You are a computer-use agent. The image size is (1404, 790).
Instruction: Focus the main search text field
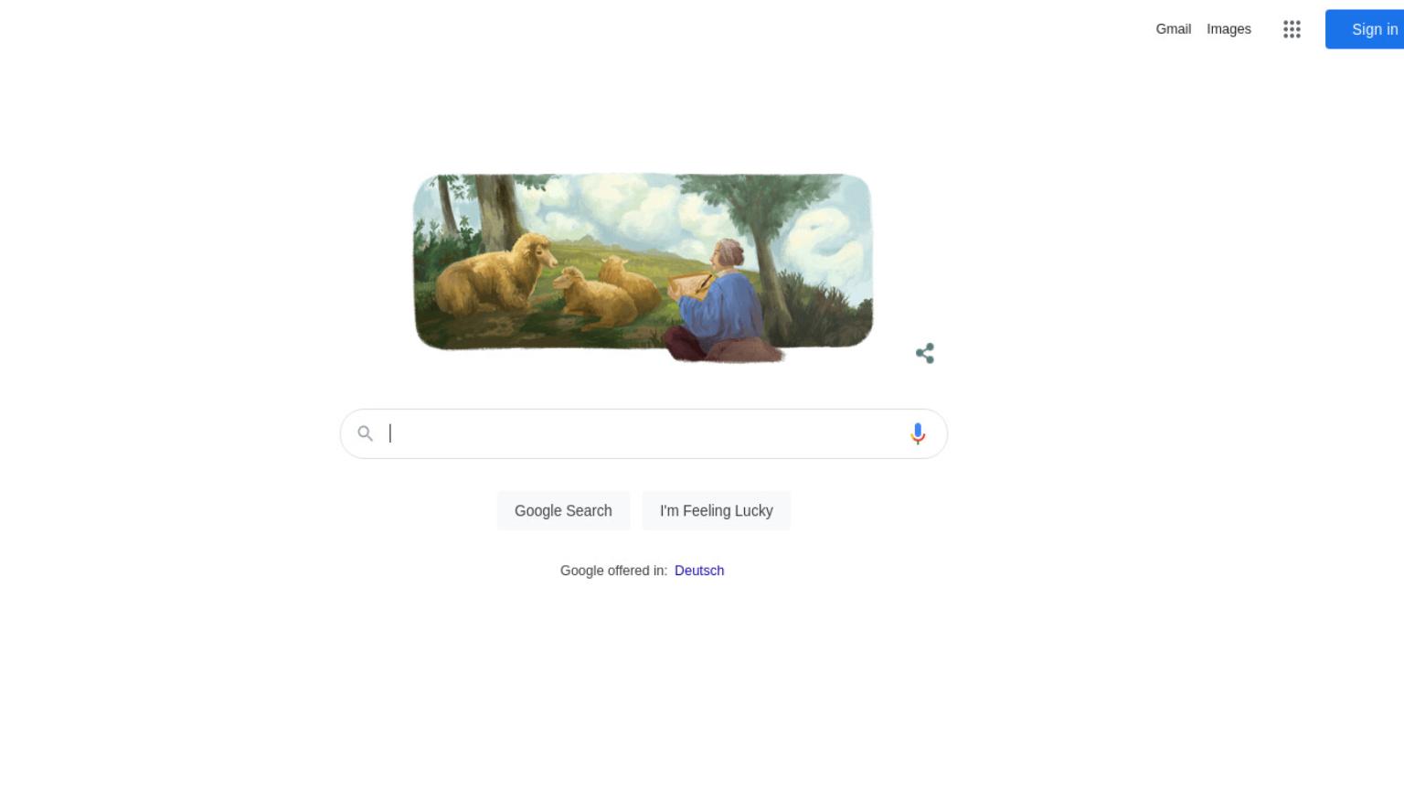coord(643,433)
